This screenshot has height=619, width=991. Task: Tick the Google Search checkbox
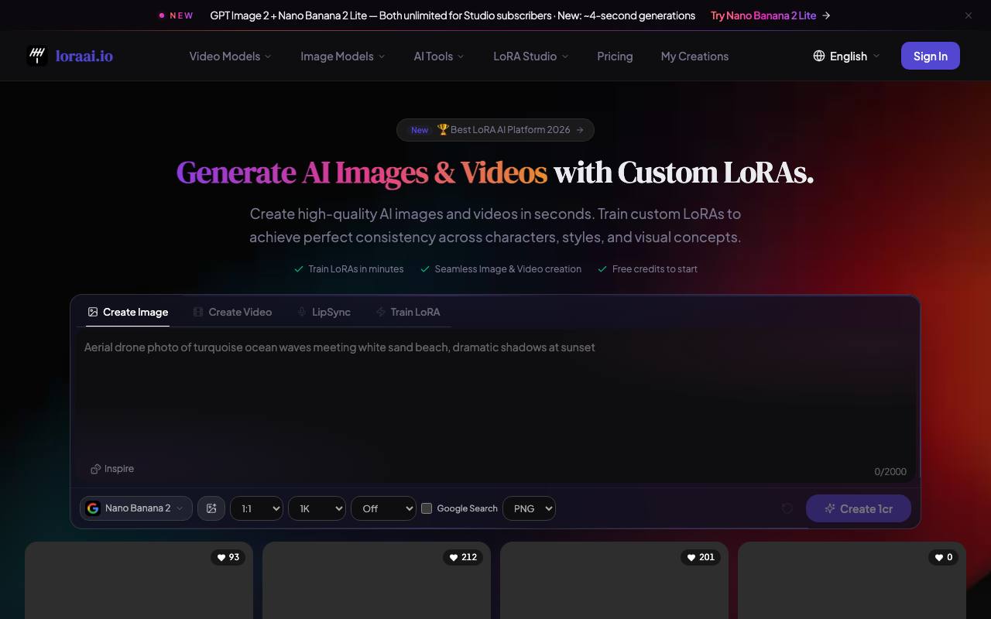coord(427,508)
